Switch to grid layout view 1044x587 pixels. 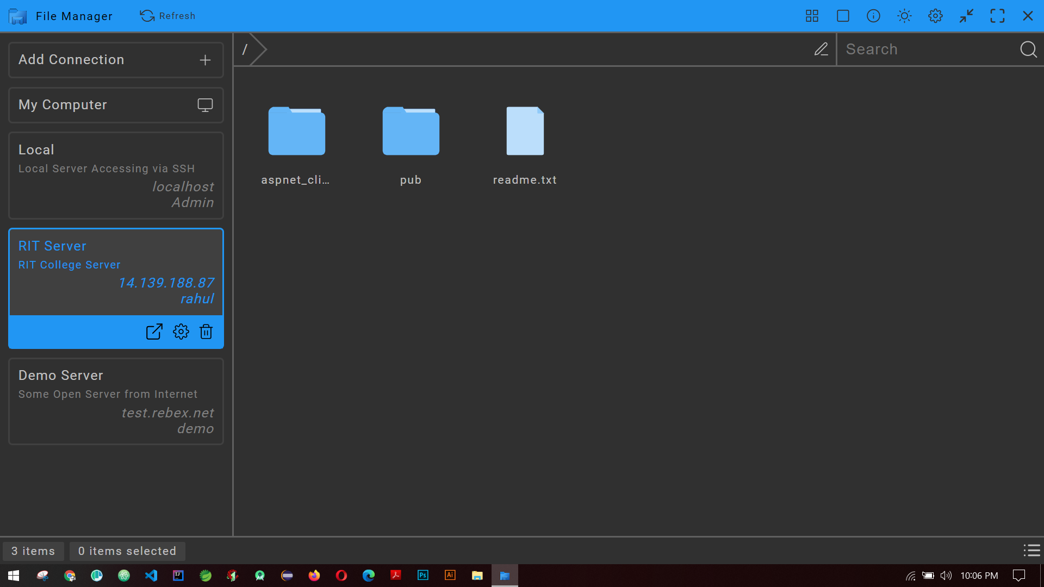pyautogui.click(x=811, y=16)
